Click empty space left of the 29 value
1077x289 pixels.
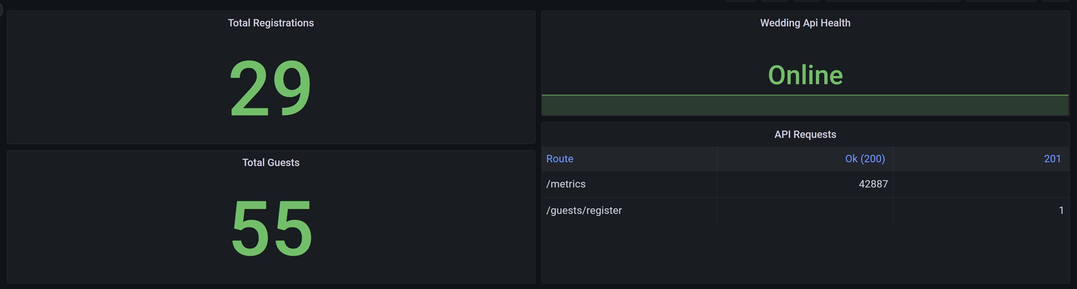pos(117,88)
